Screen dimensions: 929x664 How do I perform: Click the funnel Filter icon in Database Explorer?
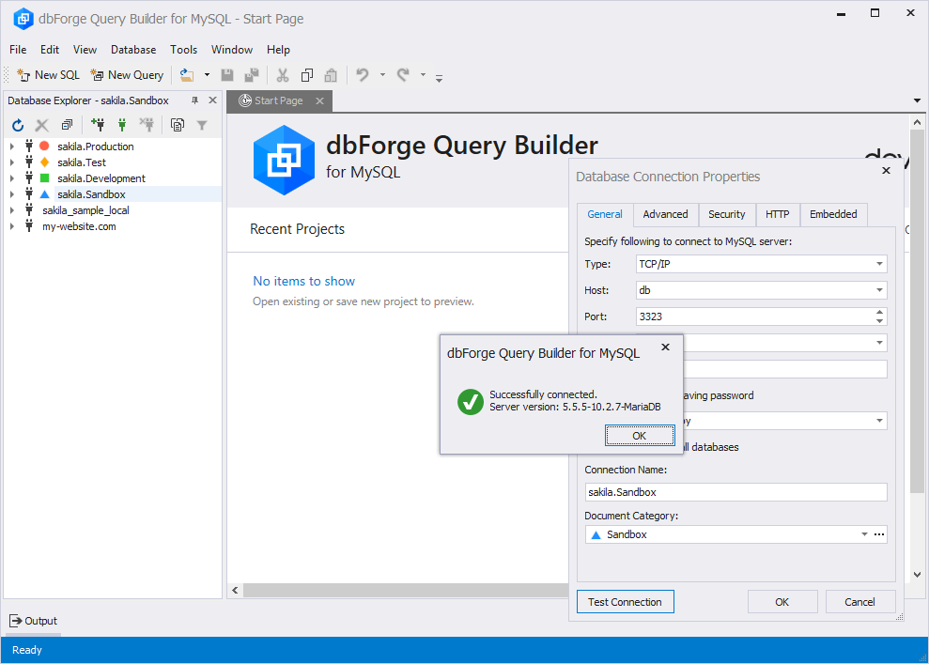(x=202, y=125)
